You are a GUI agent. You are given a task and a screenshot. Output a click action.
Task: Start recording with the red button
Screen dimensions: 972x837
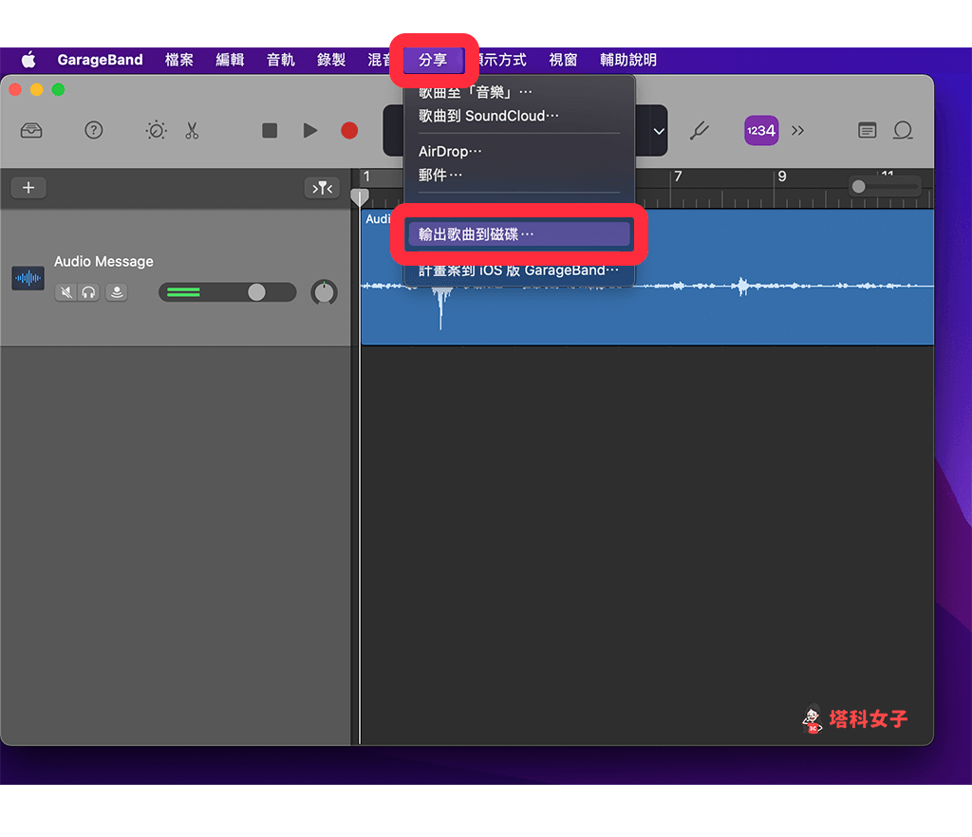[x=349, y=131]
